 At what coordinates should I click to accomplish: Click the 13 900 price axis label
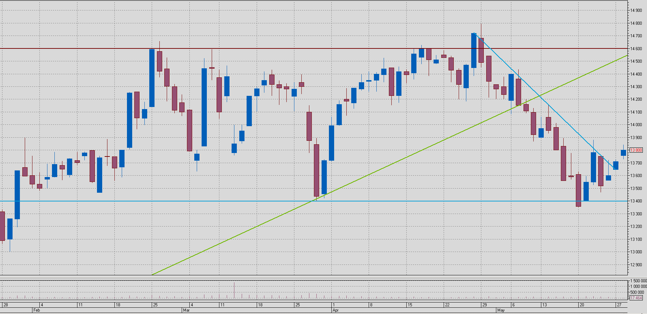(x=636, y=138)
